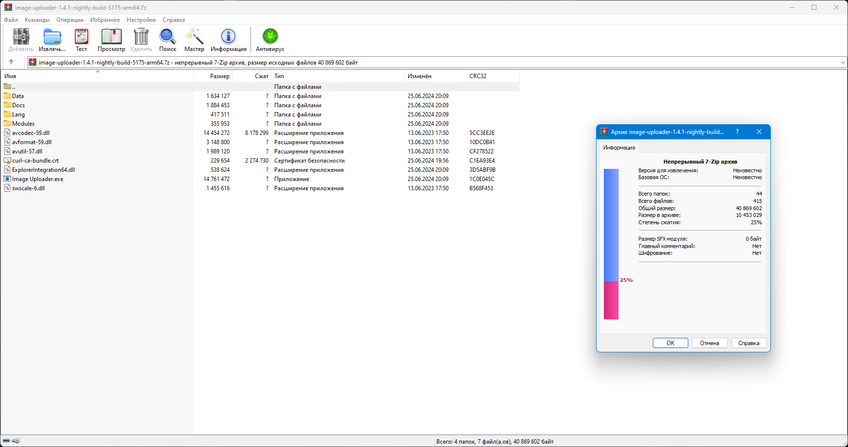
Task: Click 'Сертификат безопасности' type cell
Action: (x=309, y=160)
